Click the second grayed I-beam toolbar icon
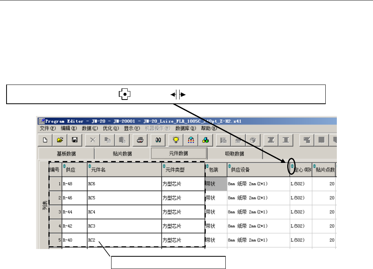The height and width of the screenshot is (269, 373). [286, 140]
